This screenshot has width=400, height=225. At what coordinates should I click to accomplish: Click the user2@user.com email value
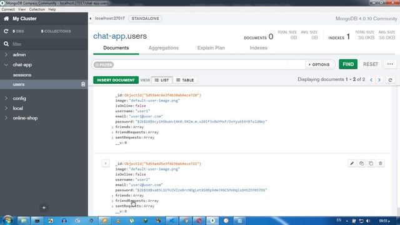tap(146, 185)
